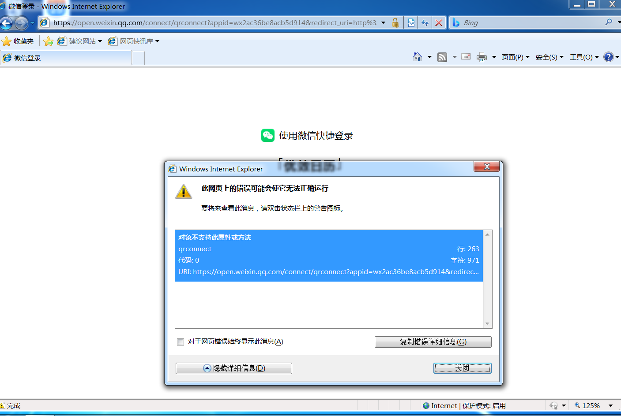Viewport: 621px width, 416px height.
Task: Click the yellow warning icon in dialog
Action: click(184, 191)
